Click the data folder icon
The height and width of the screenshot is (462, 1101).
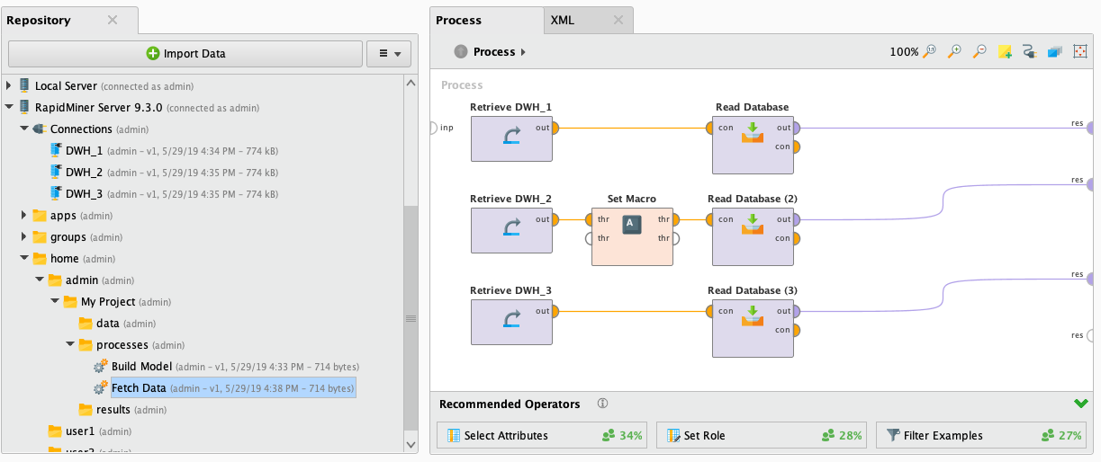point(86,324)
